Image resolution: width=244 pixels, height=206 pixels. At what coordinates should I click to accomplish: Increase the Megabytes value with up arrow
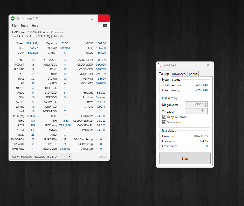[205, 103]
